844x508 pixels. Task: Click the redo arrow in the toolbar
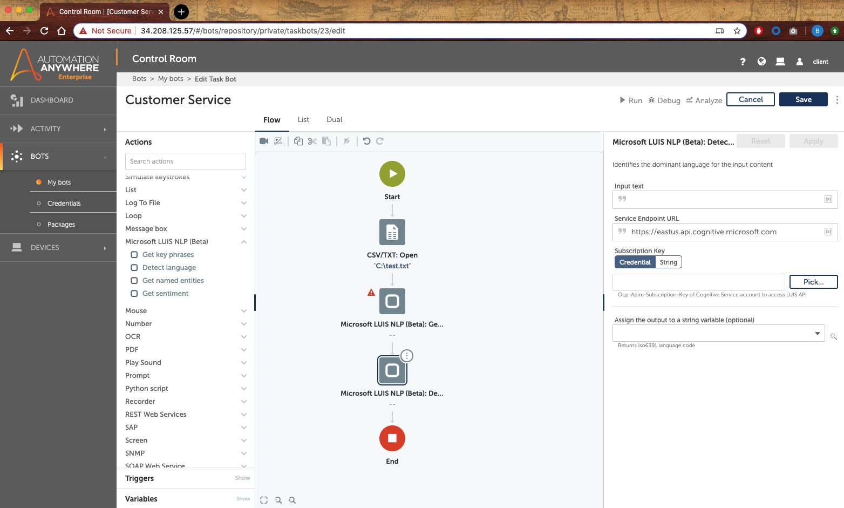(380, 141)
